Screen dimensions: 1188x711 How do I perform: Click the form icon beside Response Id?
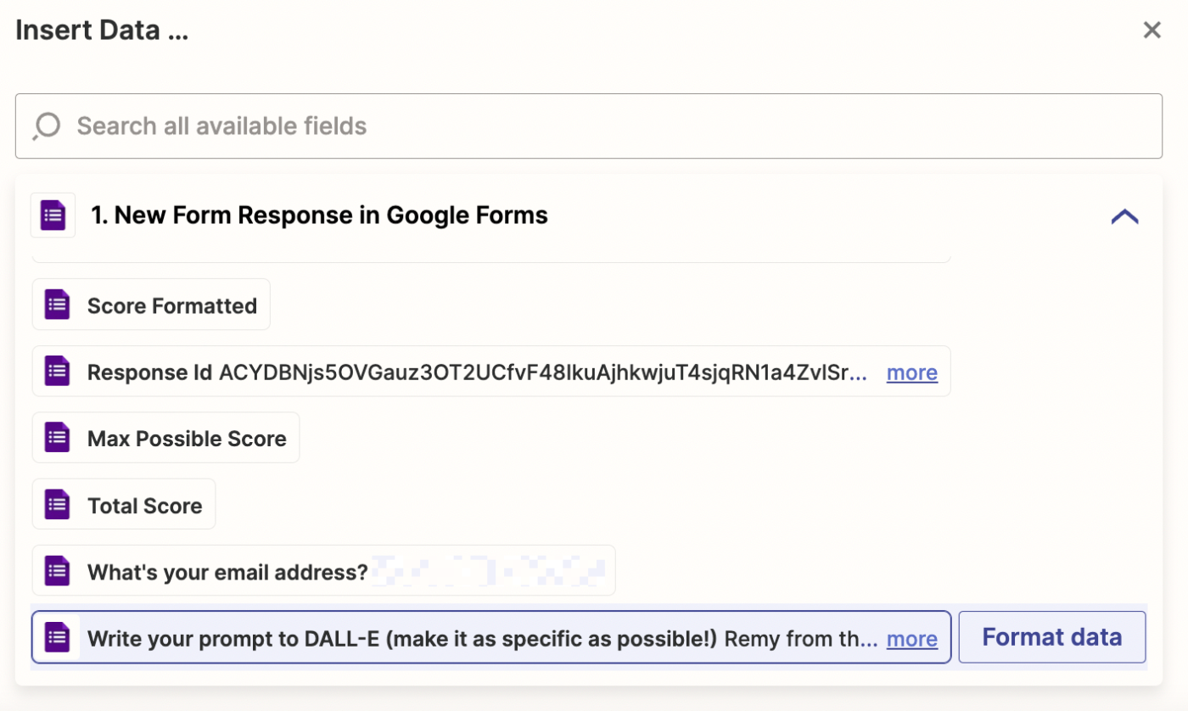click(x=57, y=372)
